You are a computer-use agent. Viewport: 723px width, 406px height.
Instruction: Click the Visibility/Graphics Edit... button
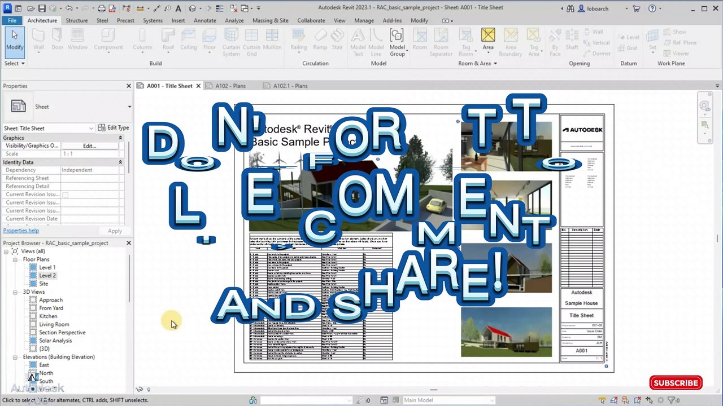pyautogui.click(x=89, y=145)
